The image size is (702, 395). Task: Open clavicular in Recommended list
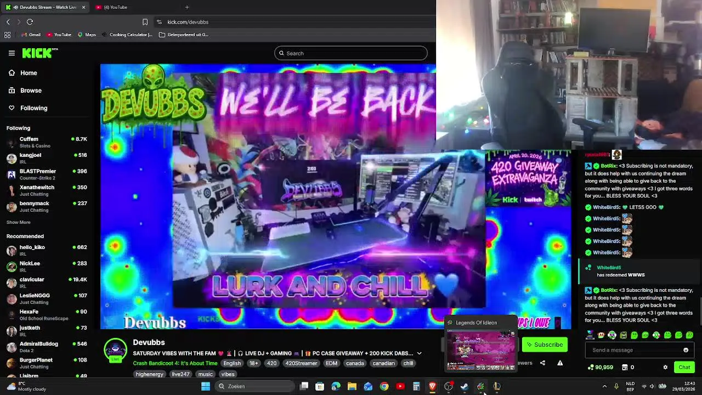[x=47, y=283]
